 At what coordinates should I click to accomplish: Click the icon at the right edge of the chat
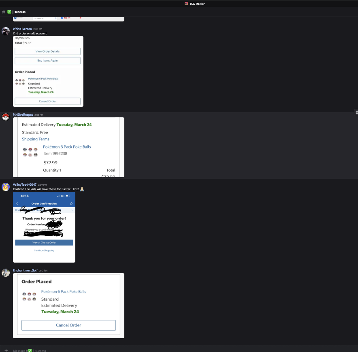(x=357, y=112)
